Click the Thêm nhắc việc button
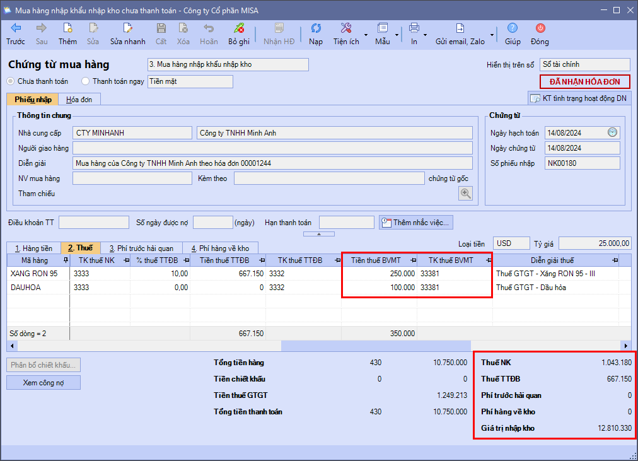Viewport: 638px width, 461px height. (x=416, y=223)
